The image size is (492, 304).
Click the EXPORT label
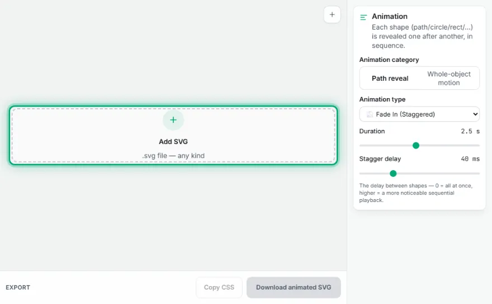tap(18, 287)
